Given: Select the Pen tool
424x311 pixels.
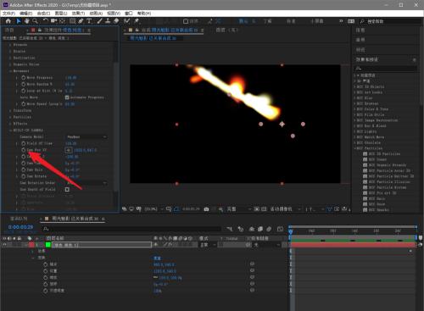Looking at the screenshot, I should (x=81, y=21).
